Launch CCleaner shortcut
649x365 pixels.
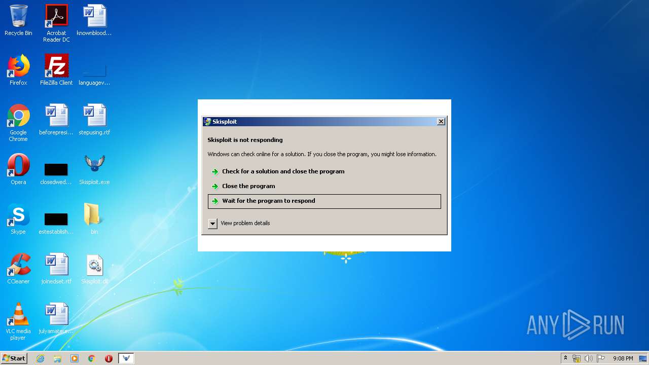18,269
